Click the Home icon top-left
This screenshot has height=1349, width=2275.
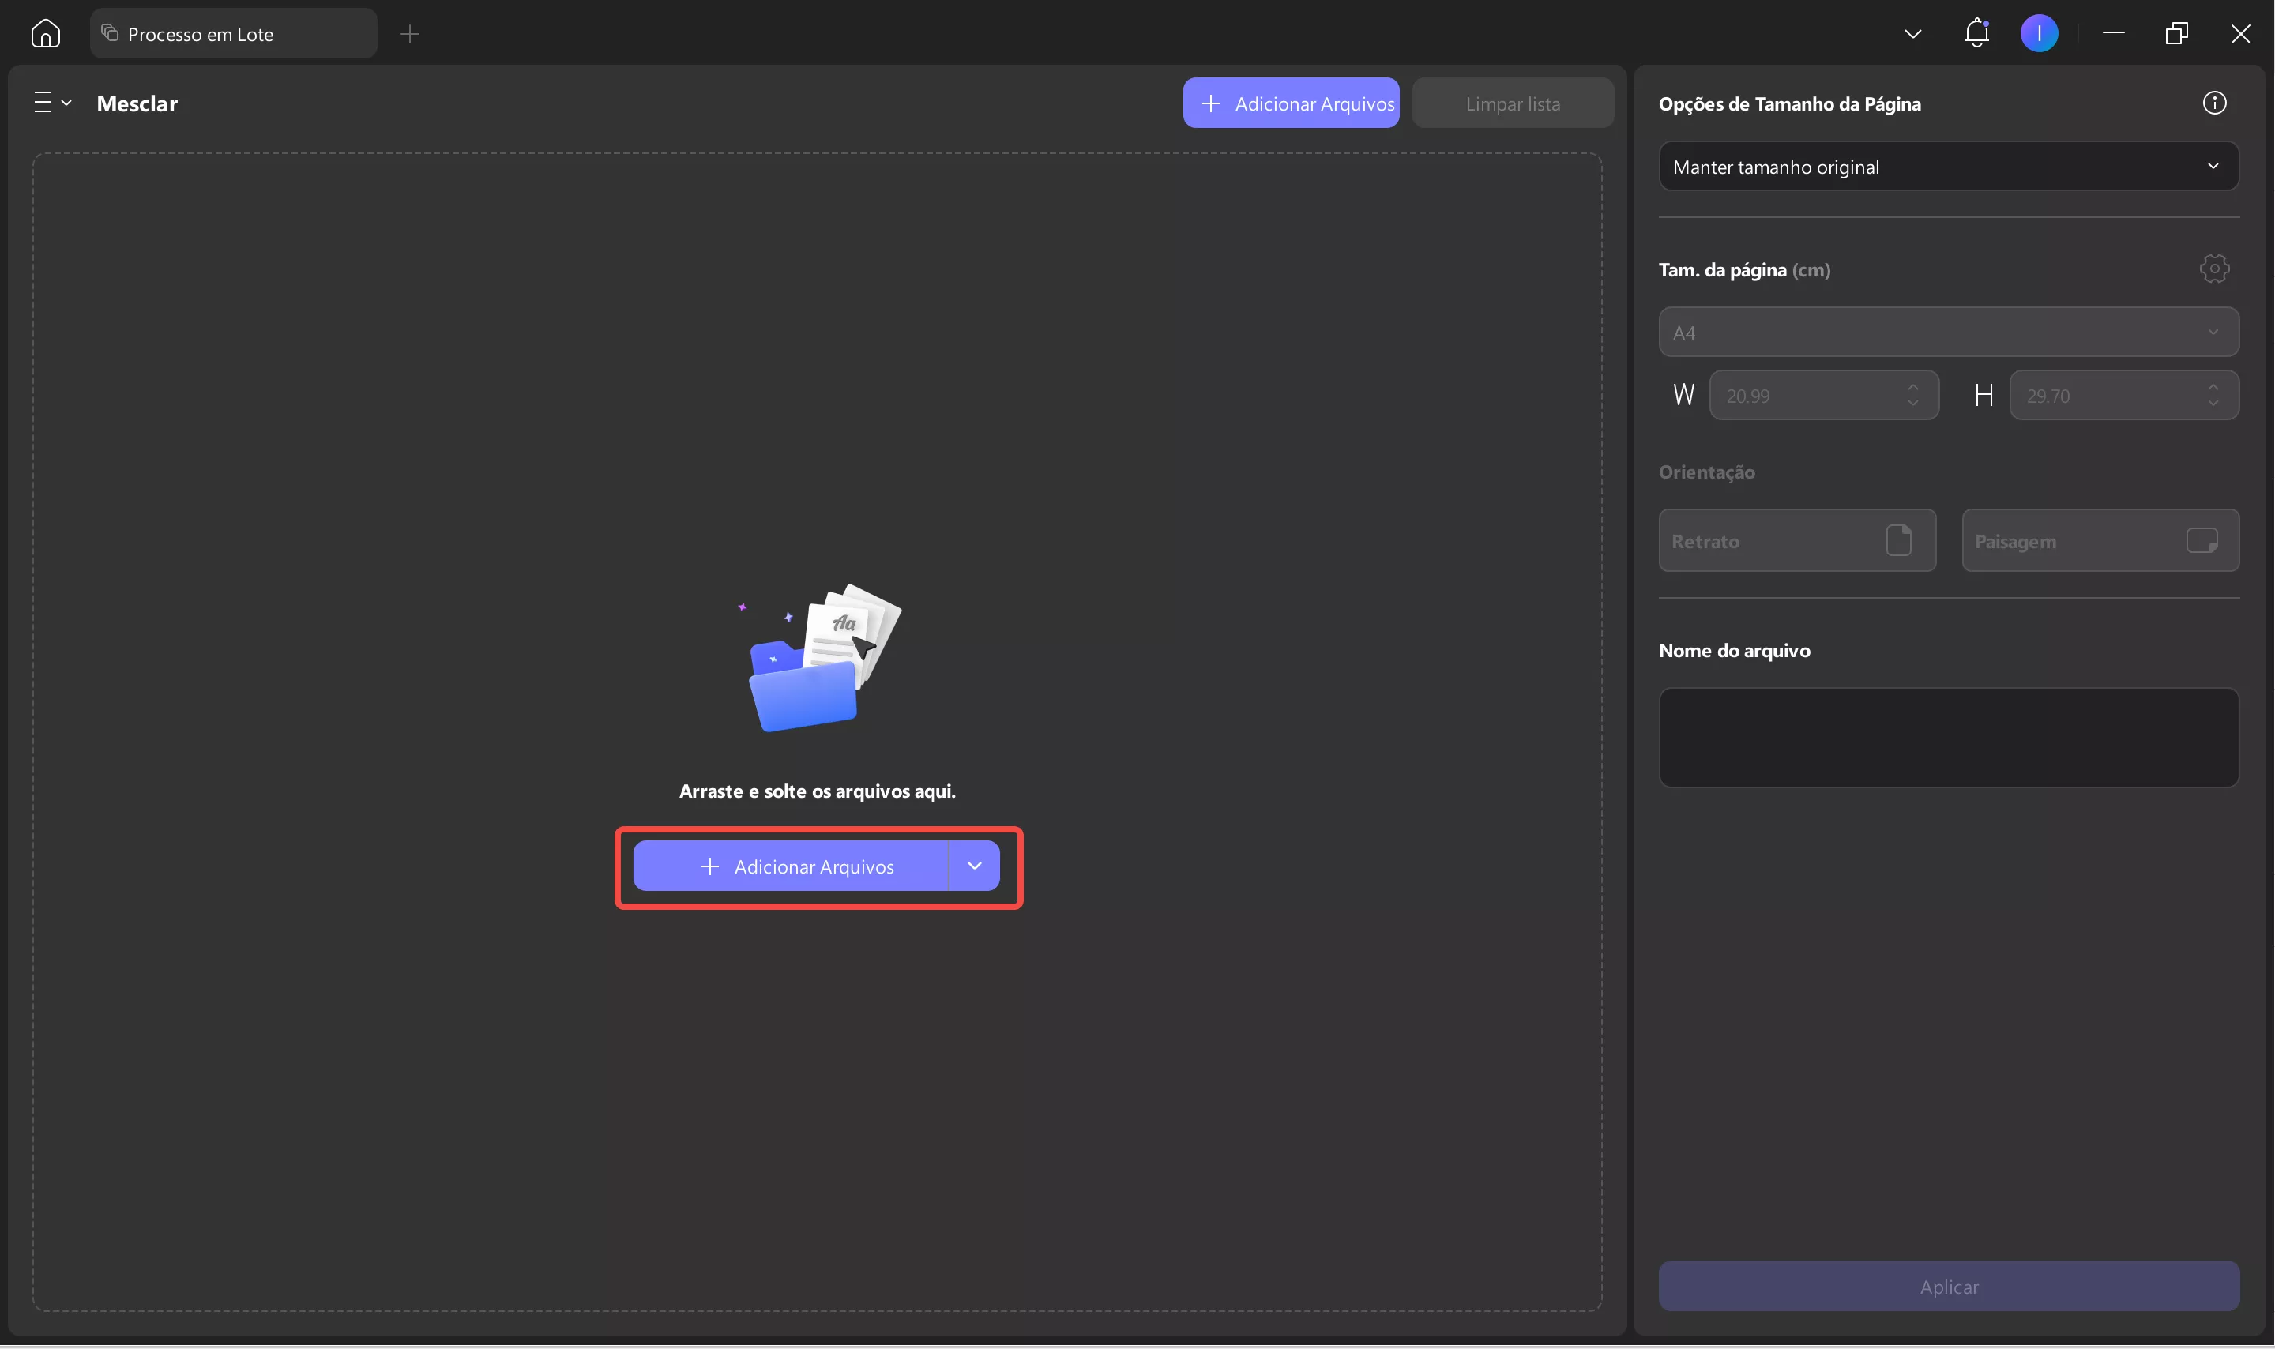pos(44,32)
